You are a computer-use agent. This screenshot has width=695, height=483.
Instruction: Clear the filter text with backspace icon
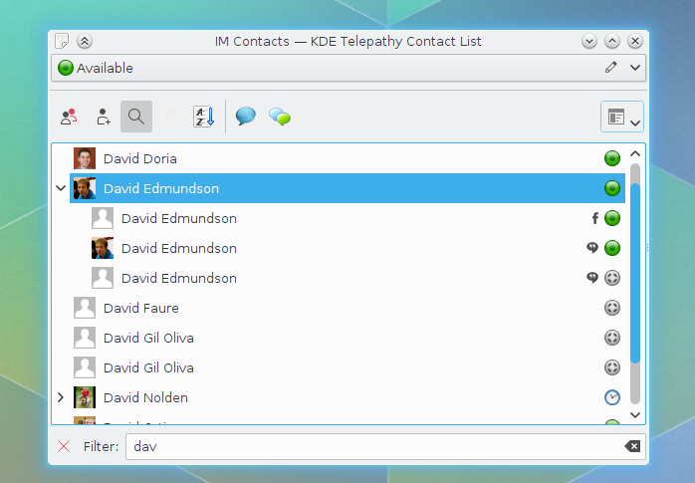632,446
